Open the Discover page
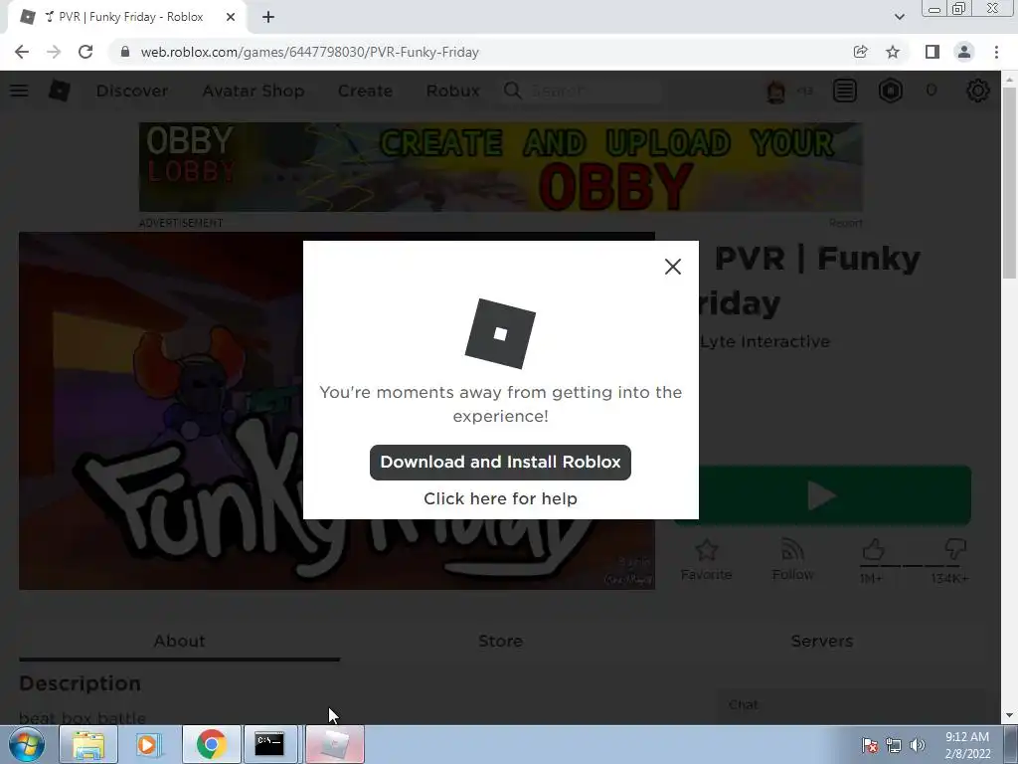The image size is (1018, 764). pos(132,91)
